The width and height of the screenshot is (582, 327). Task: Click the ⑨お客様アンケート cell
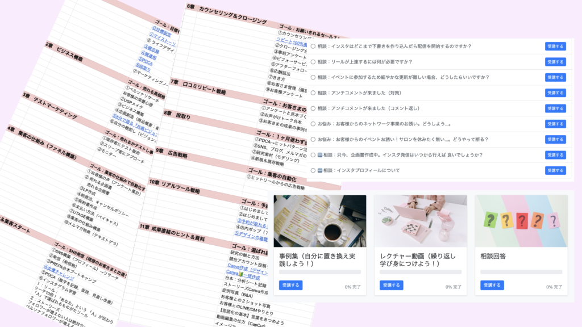(x=284, y=92)
